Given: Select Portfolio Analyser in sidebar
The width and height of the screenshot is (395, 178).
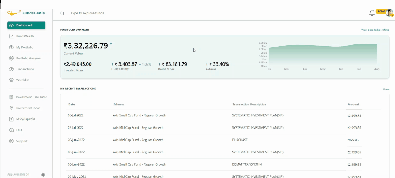Looking at the screenshot, I should click(28, 59).
